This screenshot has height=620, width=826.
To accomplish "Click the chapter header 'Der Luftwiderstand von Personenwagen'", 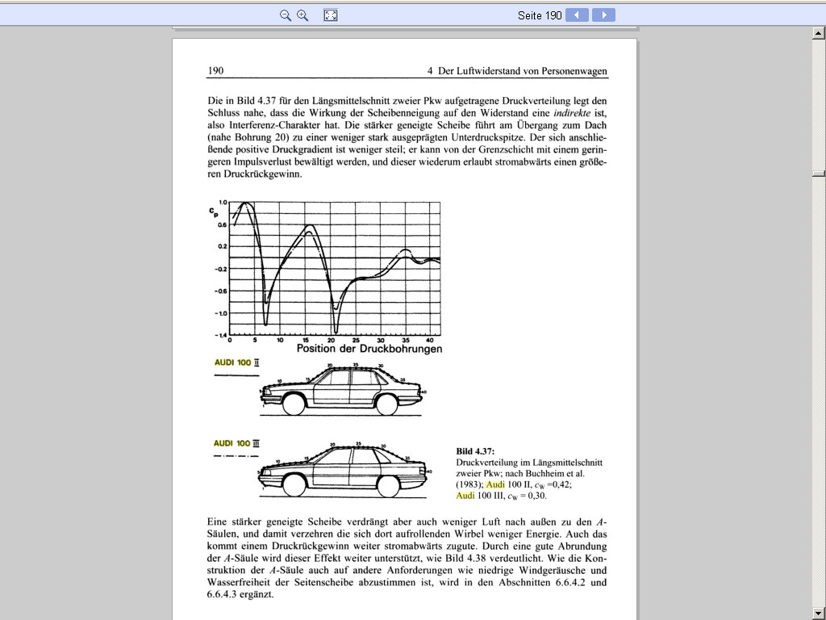I will coord(523,71).
